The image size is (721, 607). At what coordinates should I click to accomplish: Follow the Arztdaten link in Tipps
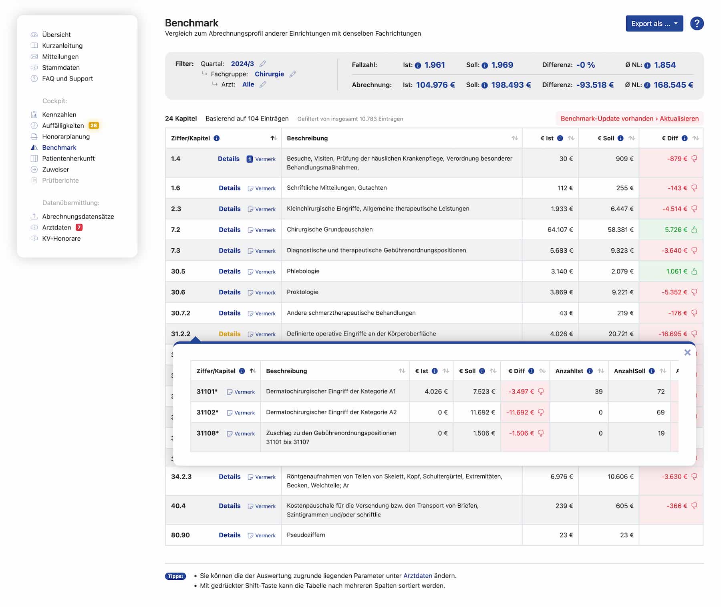coord(417,576)
